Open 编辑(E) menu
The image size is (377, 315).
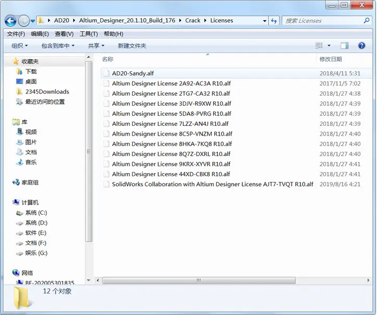point(40,34)
